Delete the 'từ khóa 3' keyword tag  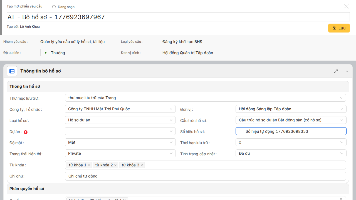click(142, 165)
